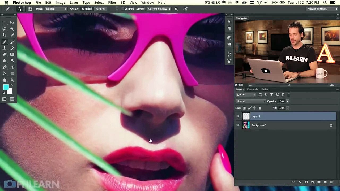Open the layer blend mode dropdown
The width and height of the screenshot is (340, 191).
pos(250,101)
